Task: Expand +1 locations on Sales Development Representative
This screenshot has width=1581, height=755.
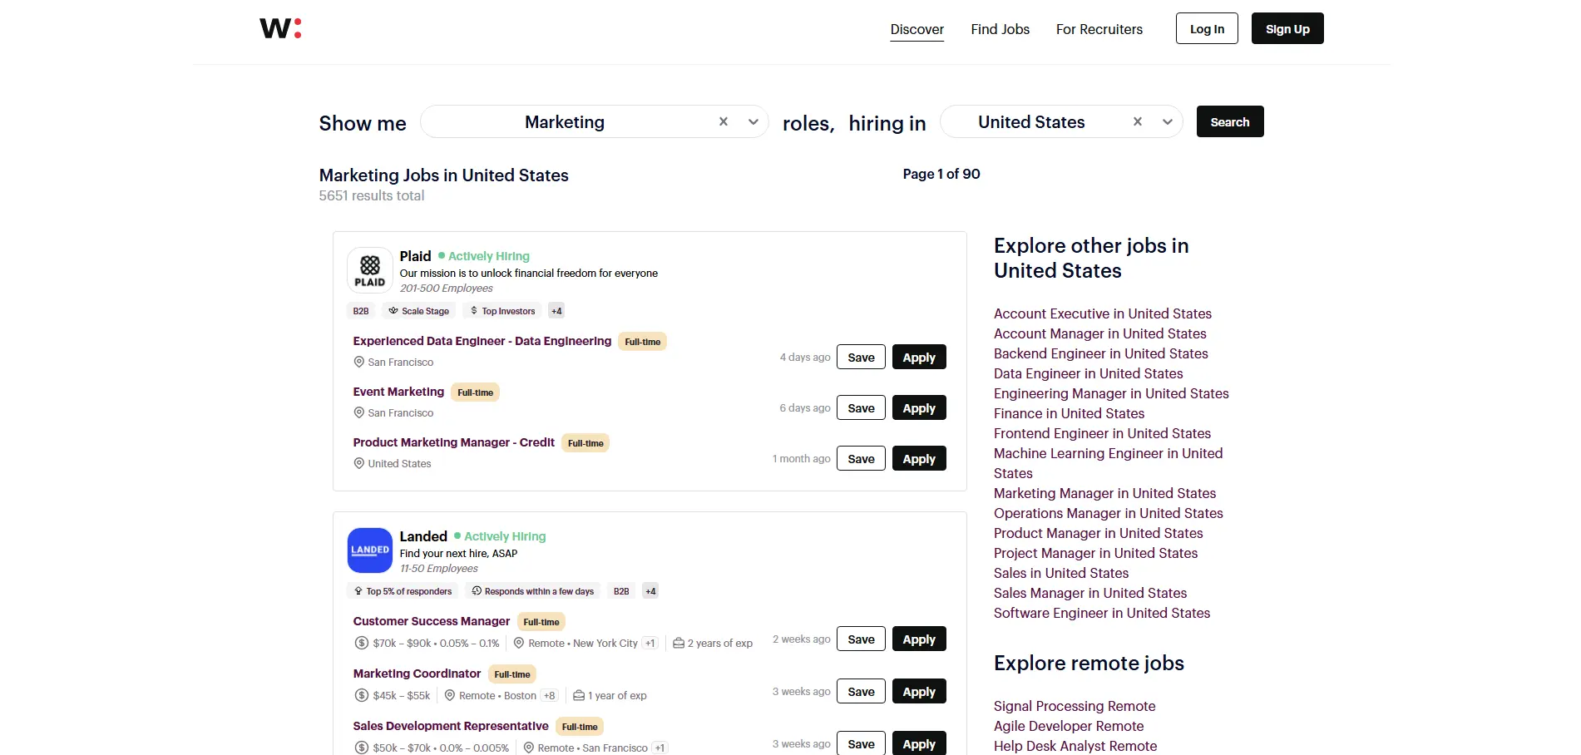Action: (660, 748)
